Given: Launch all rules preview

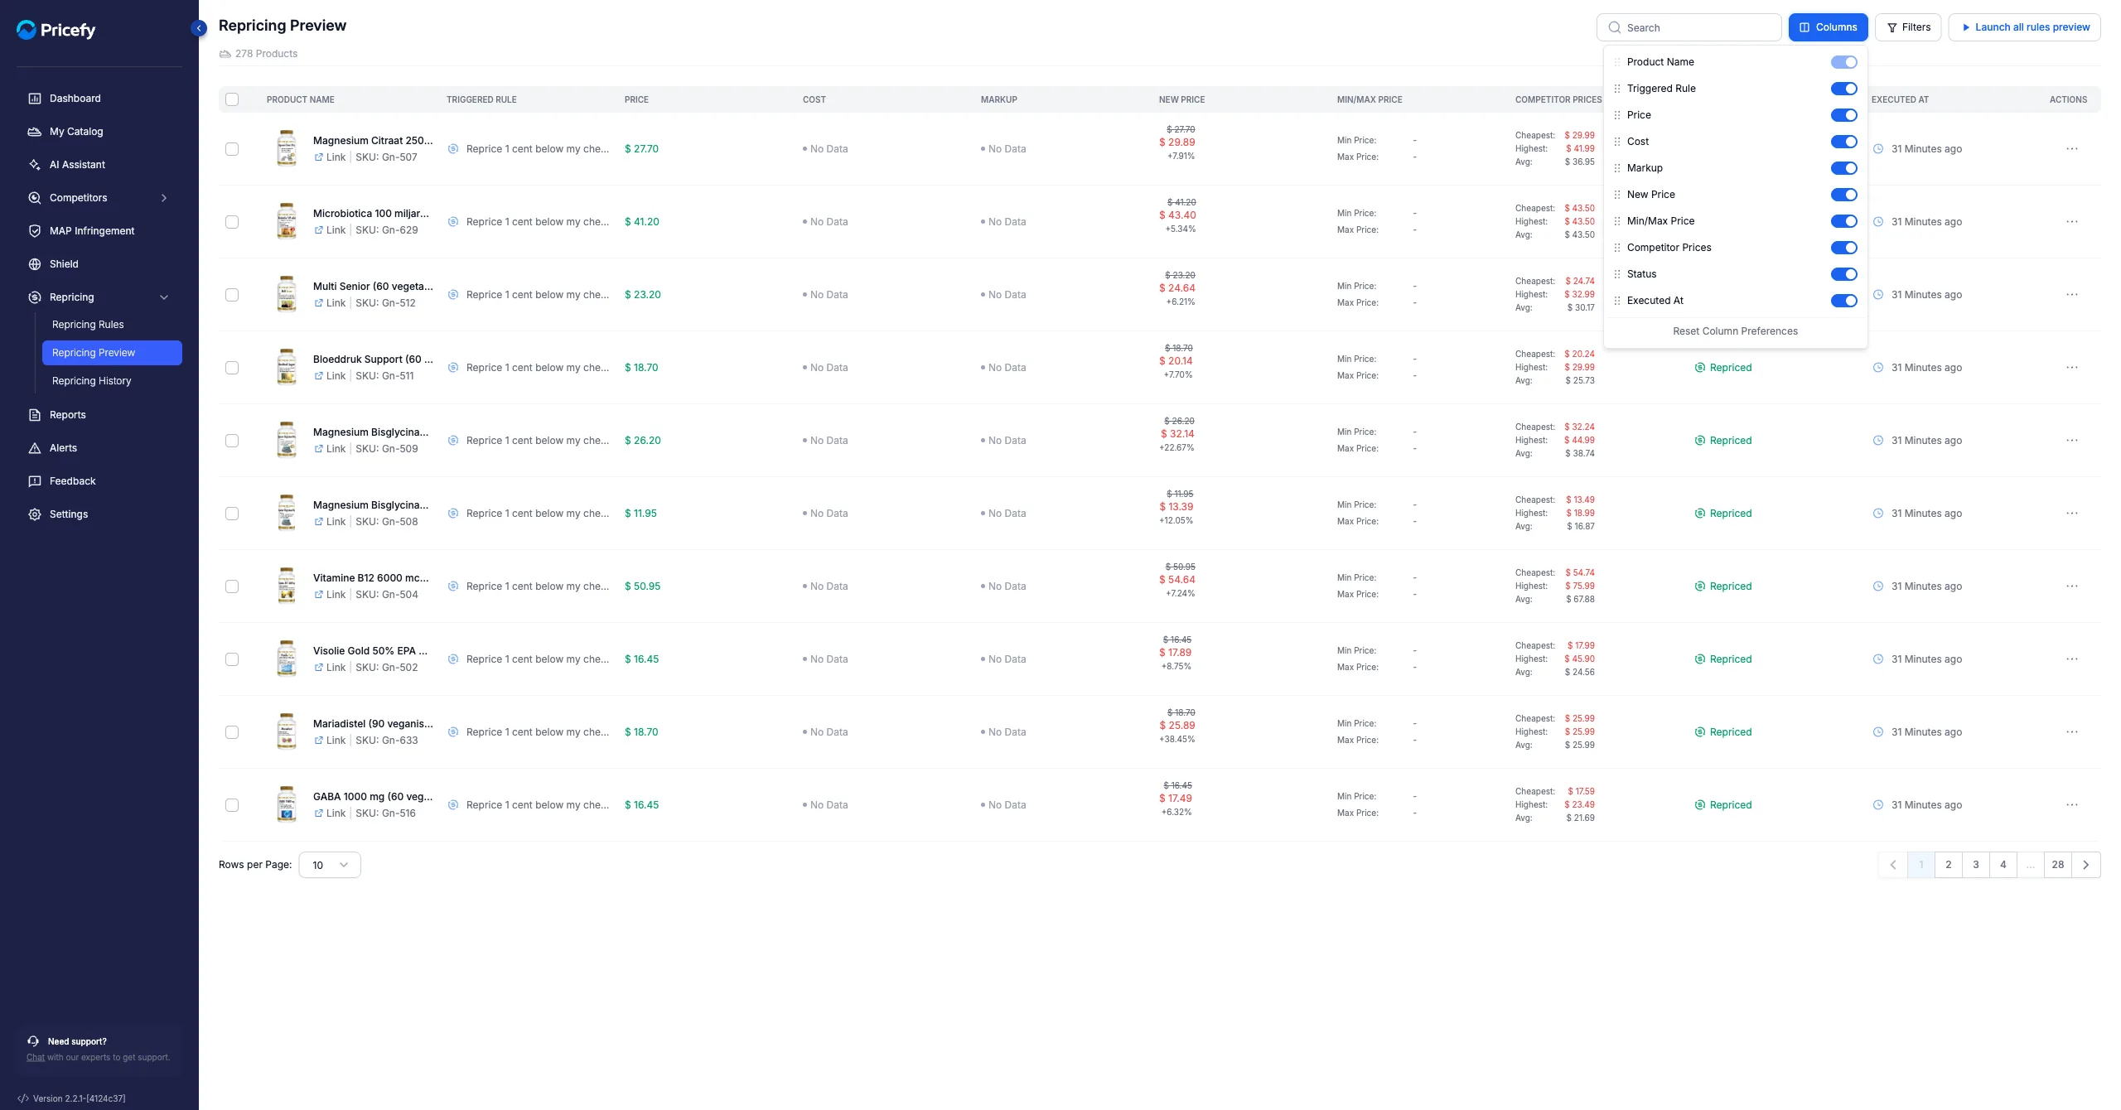Looking at the screenshot, I should coord(2024,27).
